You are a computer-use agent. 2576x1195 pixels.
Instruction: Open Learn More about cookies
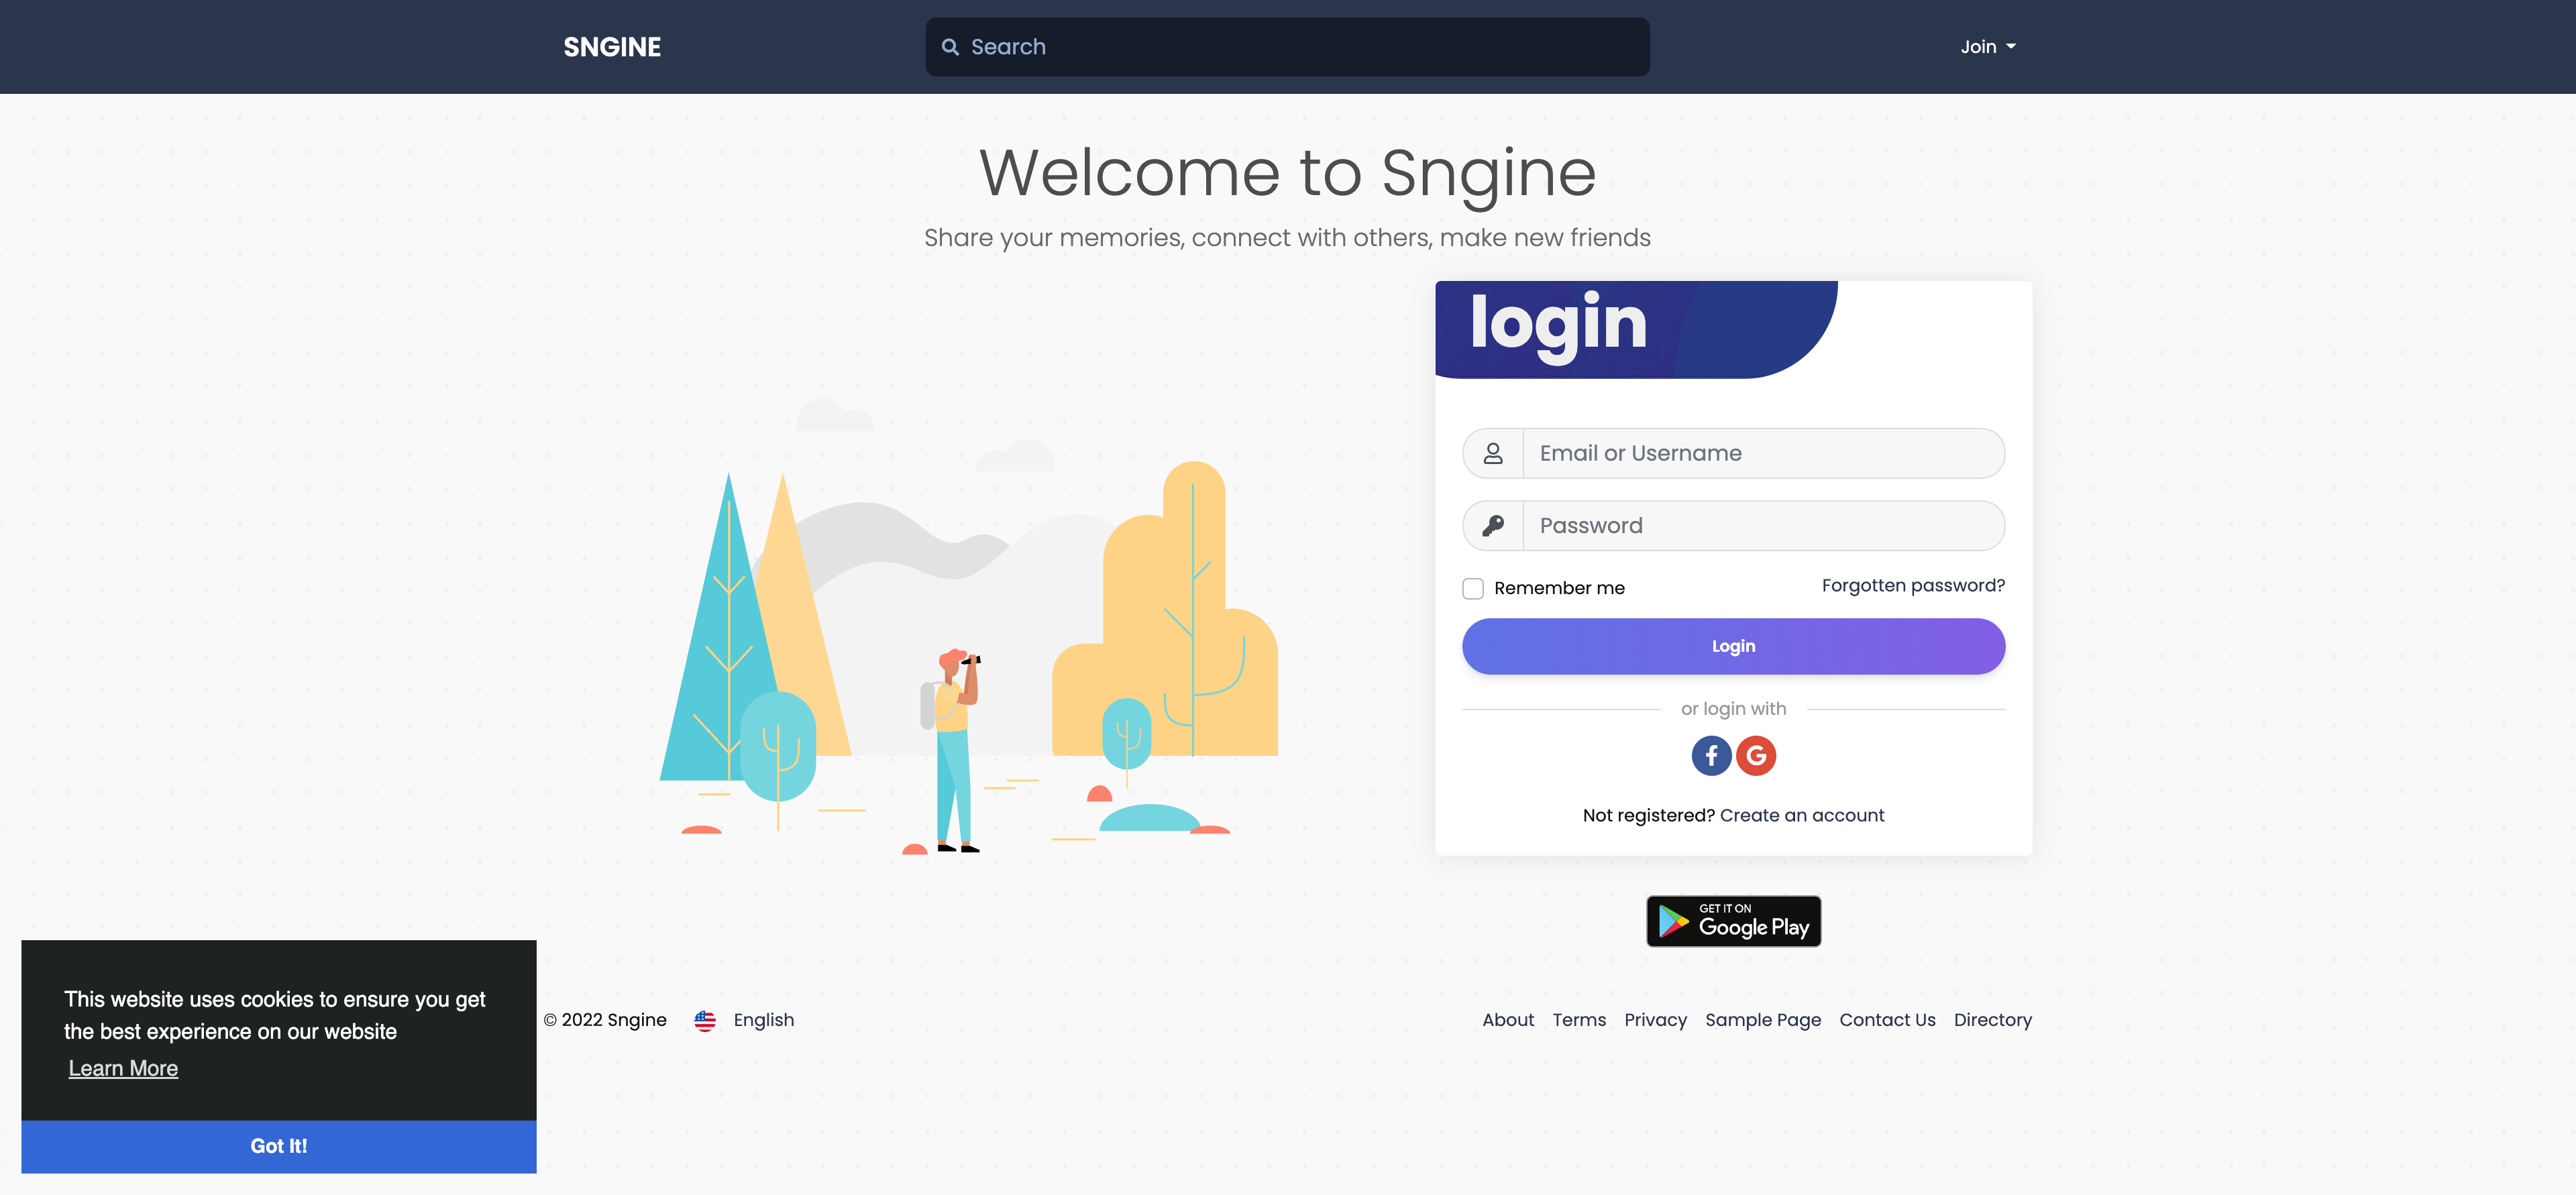click(123, 1068)
